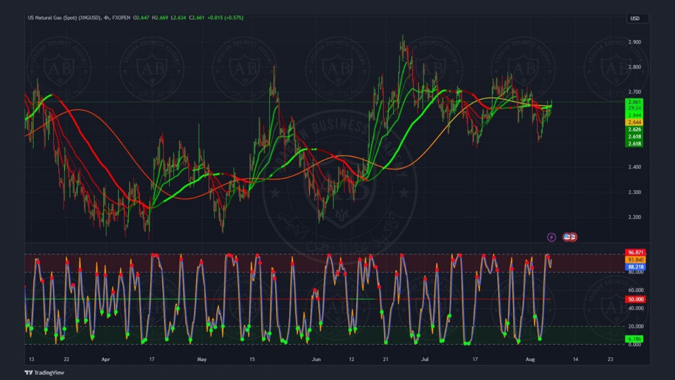Select the May label on time axis
The height and width of the screenshot is (380, 675).
[x=202, y=359]
